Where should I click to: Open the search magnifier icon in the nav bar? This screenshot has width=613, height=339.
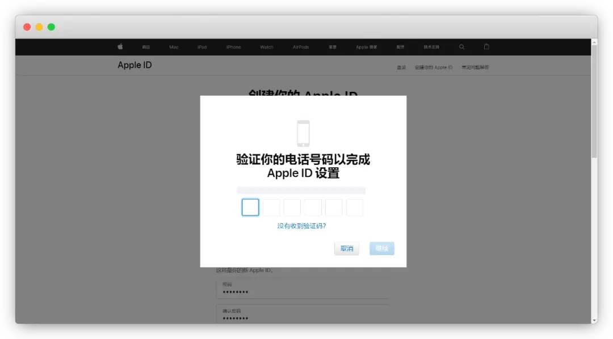461,47
